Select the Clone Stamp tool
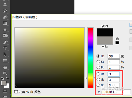 pyautogui.click(x=5, y=5)
